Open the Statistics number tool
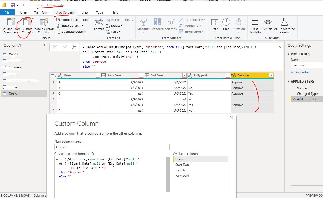Viewport: 323px width, 198px height. click(x=143, y=25)
